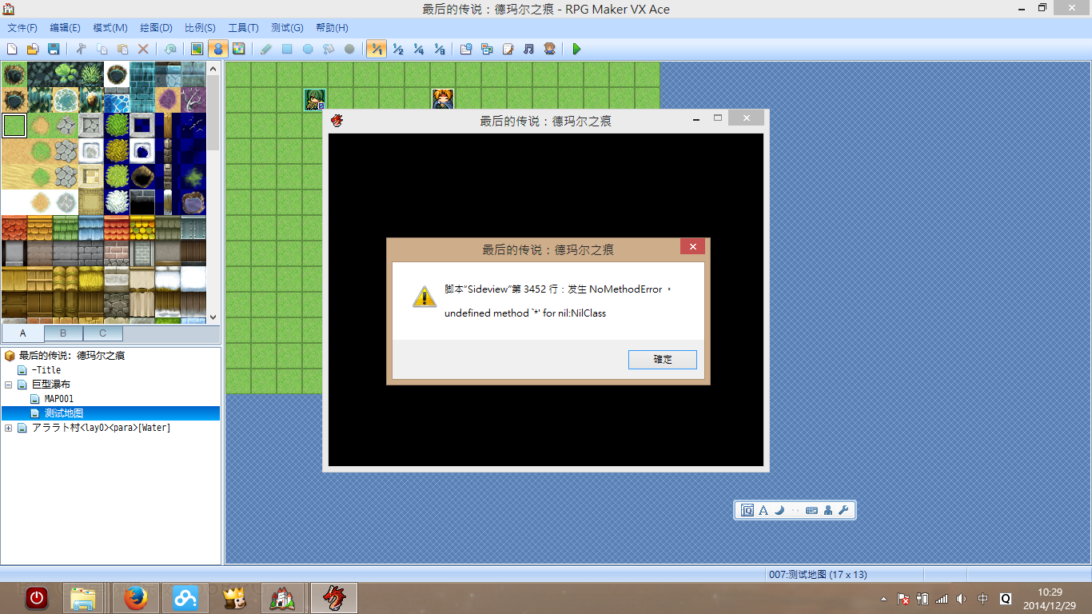Open the Sound Test music note icon
1092x614 pixels.
[x=528, y=49]
